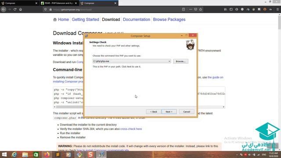Viewport: 281px width, 158px height.
Task: Open how to install Composer programmatically link
Action: pyautogui.click(x=103, y=150)
